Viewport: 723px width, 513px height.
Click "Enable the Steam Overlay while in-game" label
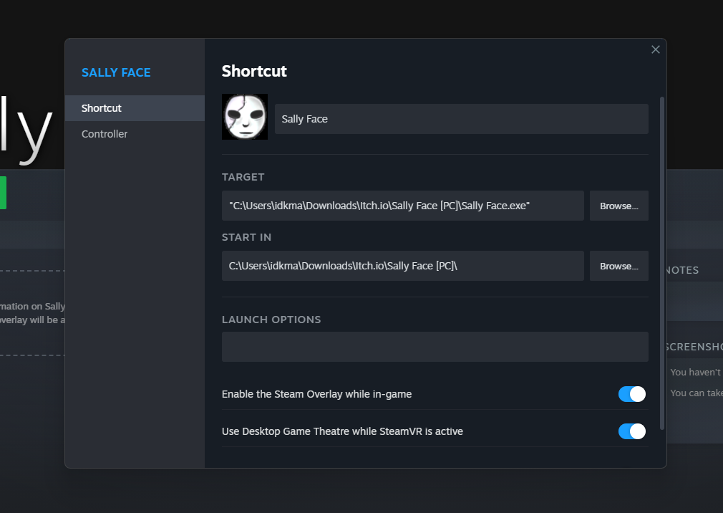[316, 394]
